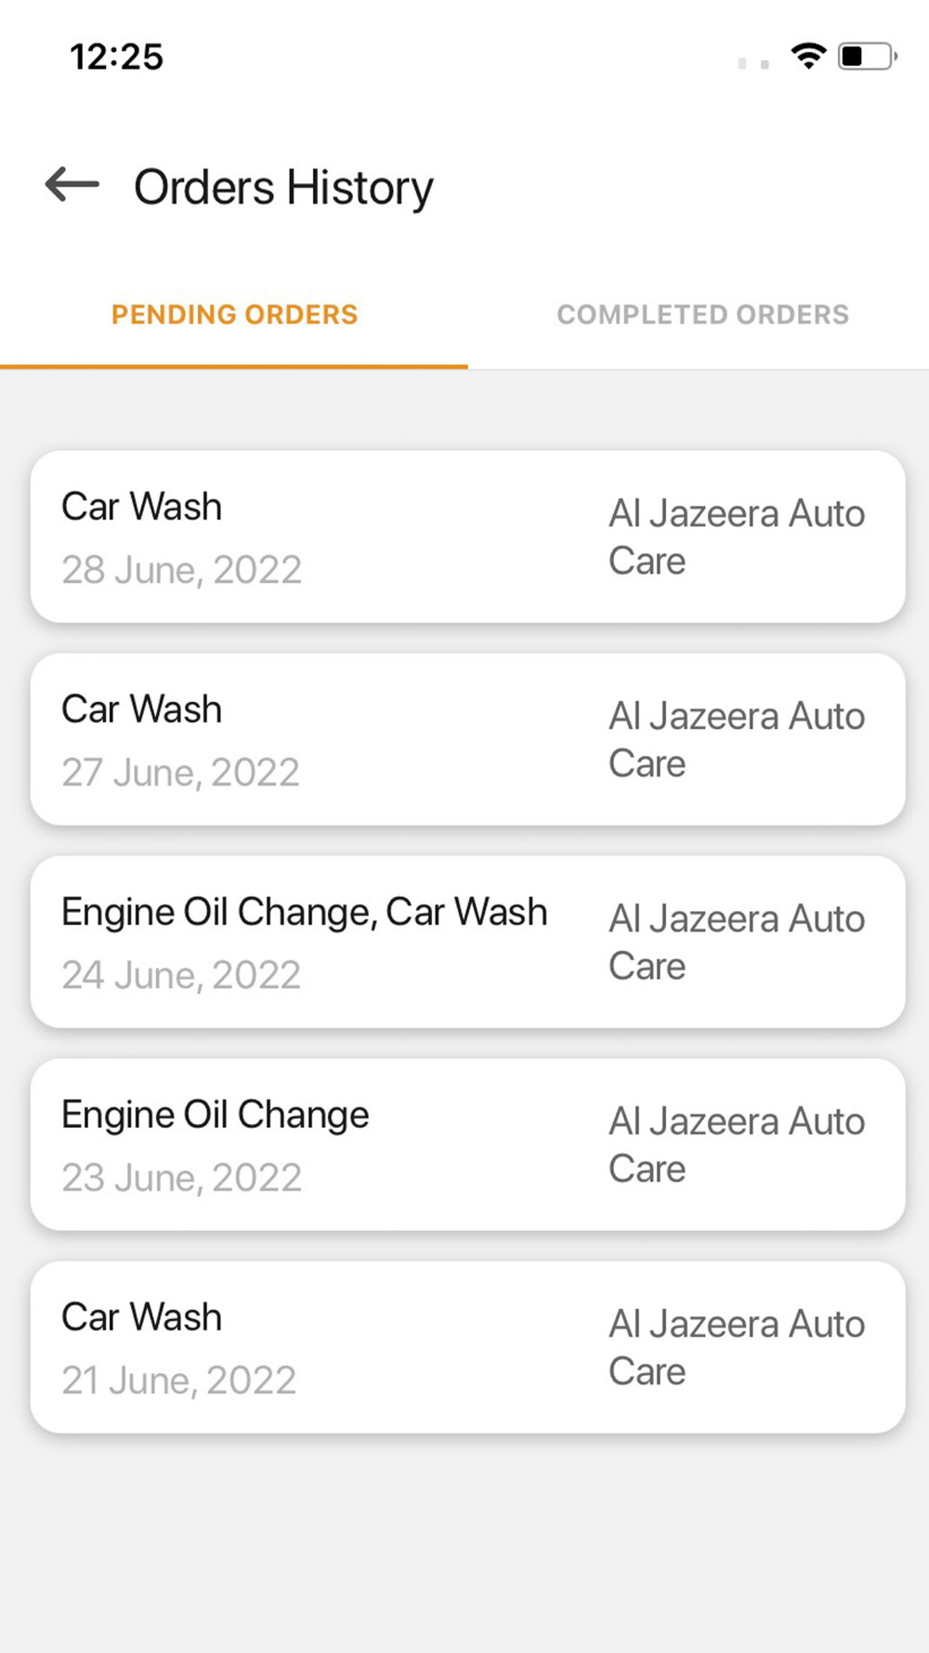Tap the back arrow icon
The image size is (929, 1653).
coord(72,184)
